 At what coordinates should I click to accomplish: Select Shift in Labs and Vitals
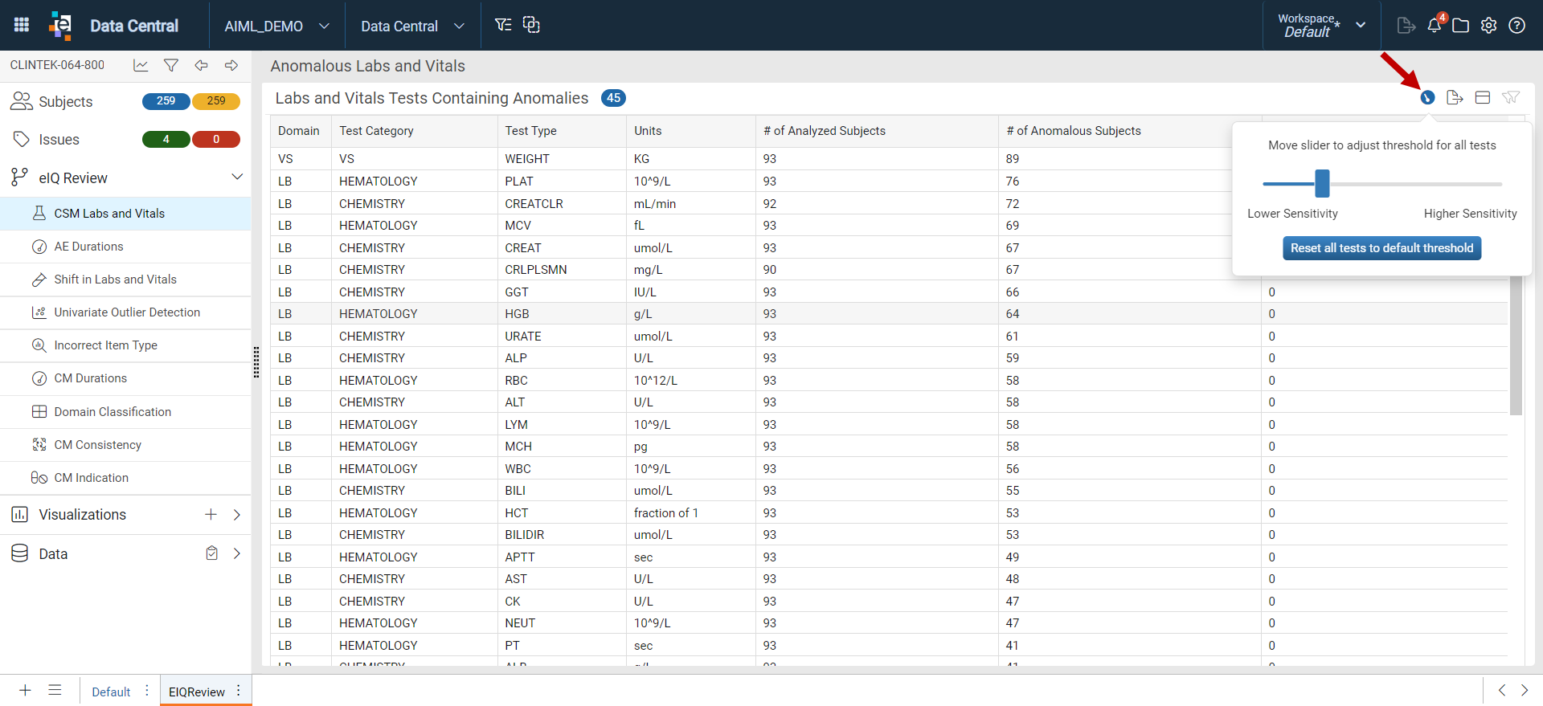tap(125, 280)
